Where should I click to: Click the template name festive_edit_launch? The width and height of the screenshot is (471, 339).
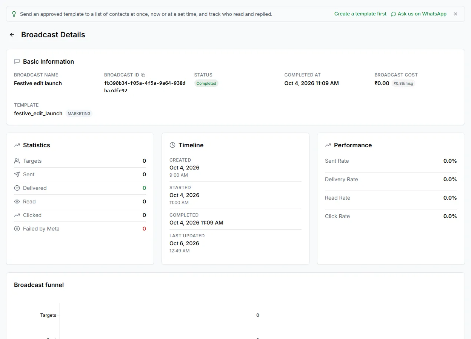click(x=38, y=113)
